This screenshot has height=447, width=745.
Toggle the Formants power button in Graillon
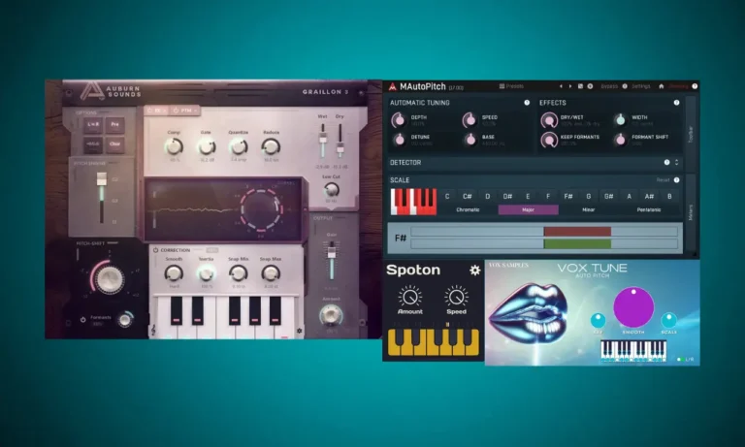pyautogui.click(x=83, y=320)
